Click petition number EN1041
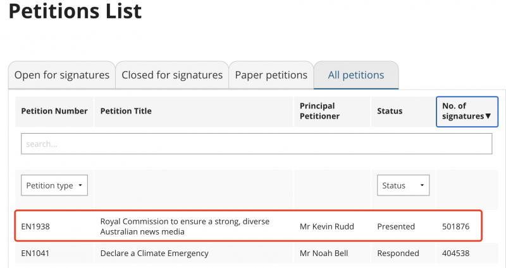The width and height of the screenshot is (506, 268). coord(35,253)
